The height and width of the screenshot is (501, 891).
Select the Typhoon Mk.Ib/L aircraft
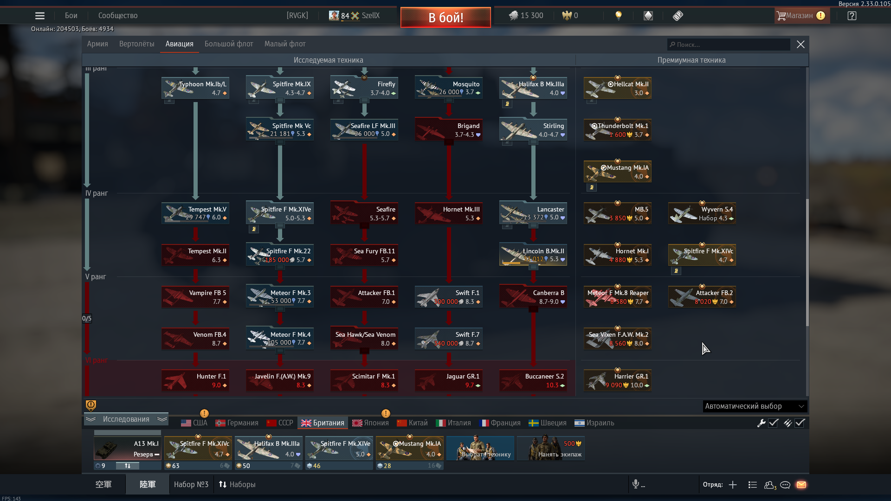[x=195, y=88]
